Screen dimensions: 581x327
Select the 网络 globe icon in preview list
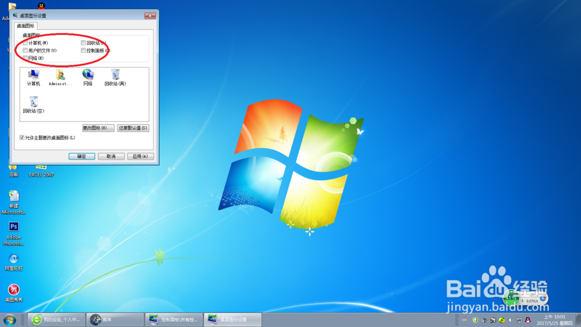pyautogui.click(x=88, y=77)
